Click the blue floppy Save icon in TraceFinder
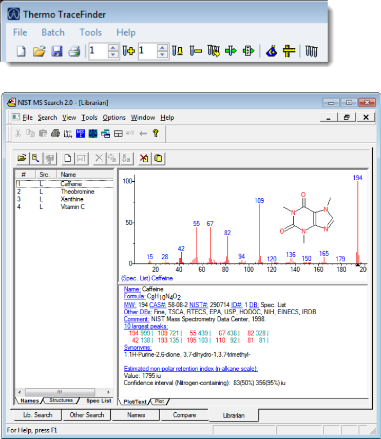The image size is (381, 439). pos(57,51)
